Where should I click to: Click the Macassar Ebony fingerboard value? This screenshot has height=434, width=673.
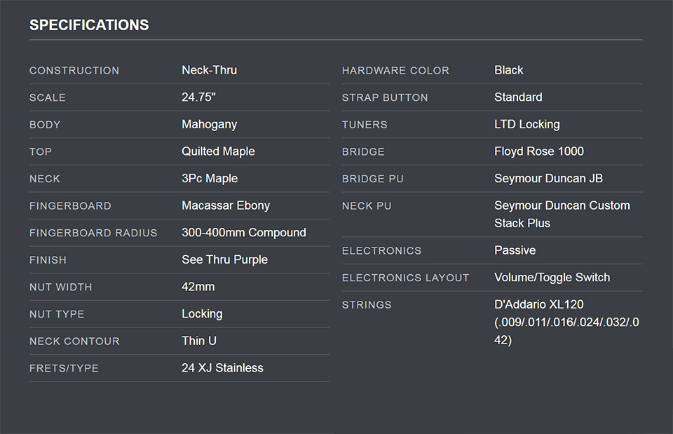(226, 205)
